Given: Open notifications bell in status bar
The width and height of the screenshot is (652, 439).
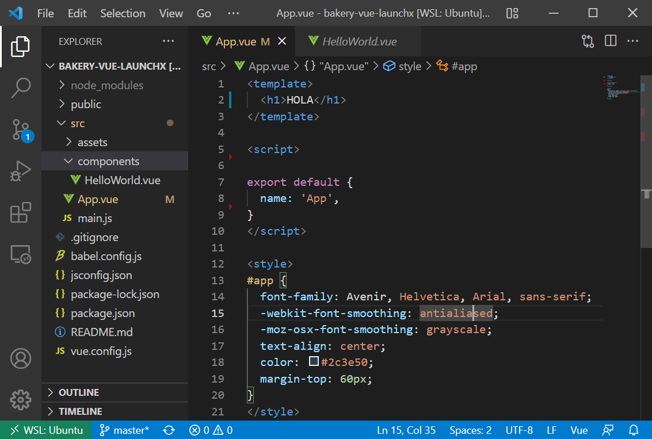Looking at the screenshot, I should (x=633, y=430).
